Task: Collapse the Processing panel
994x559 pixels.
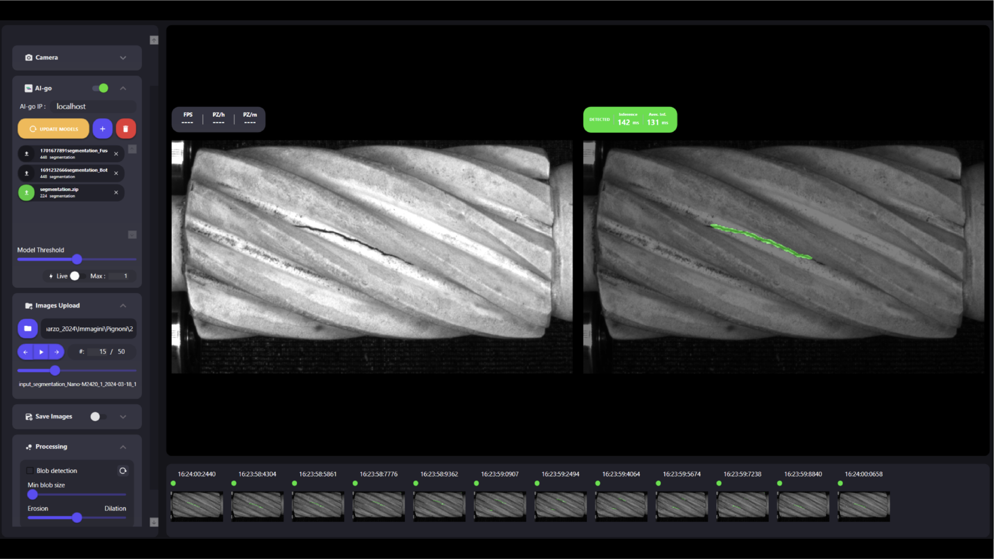Action: click(123, 447)
